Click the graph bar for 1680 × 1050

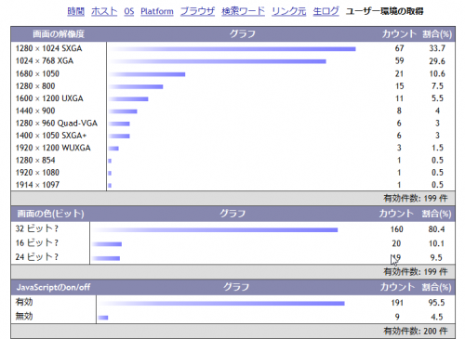(x=147, y=74)
